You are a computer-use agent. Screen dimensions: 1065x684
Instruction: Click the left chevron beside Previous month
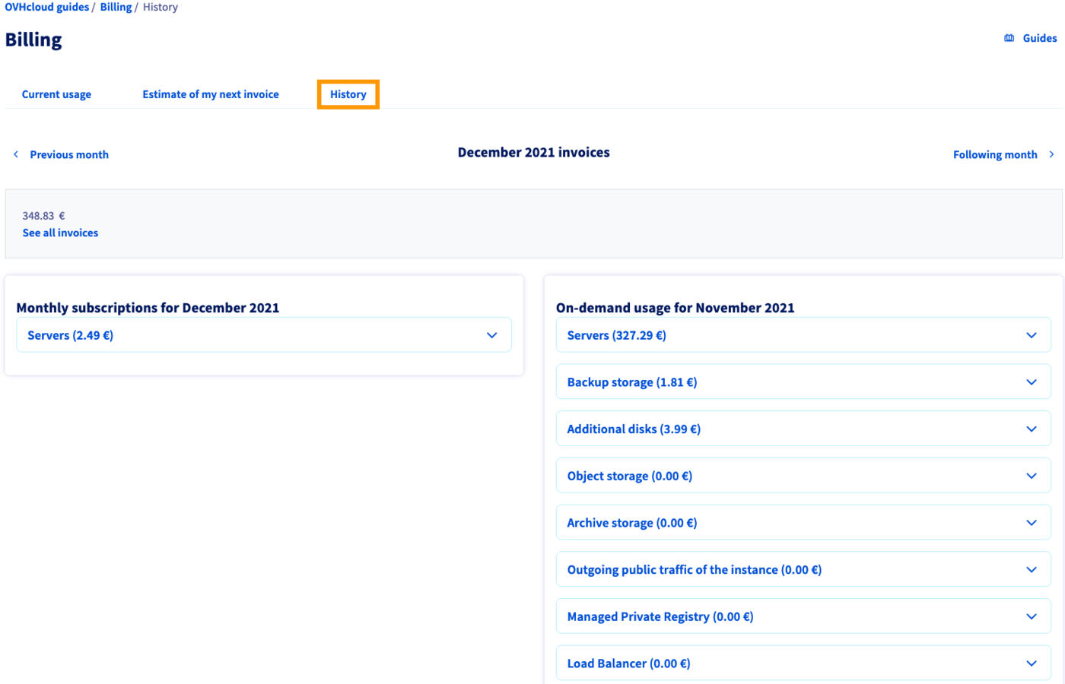click(16, 154)
